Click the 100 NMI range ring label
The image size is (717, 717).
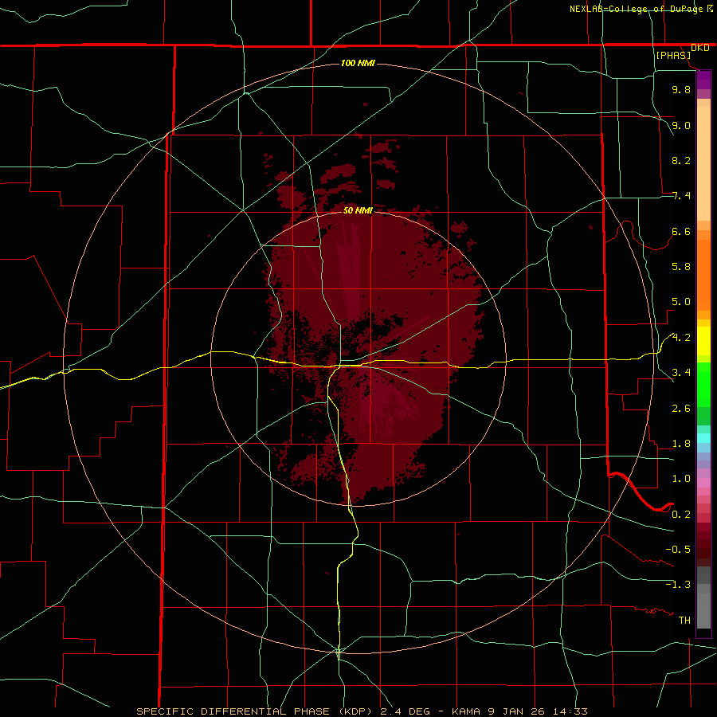(358, 63)
